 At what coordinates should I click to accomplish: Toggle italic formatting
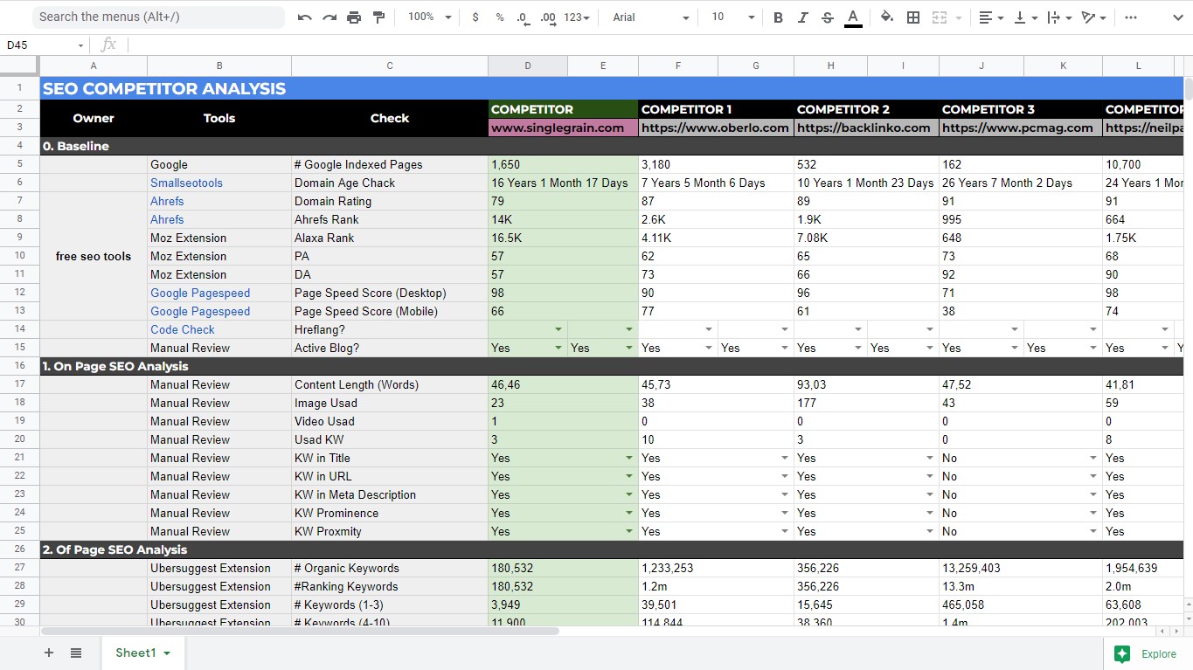coord(802,17)
